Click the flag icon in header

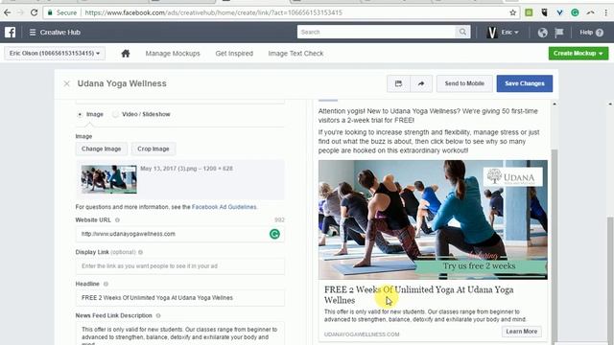[x=559, y=33]
